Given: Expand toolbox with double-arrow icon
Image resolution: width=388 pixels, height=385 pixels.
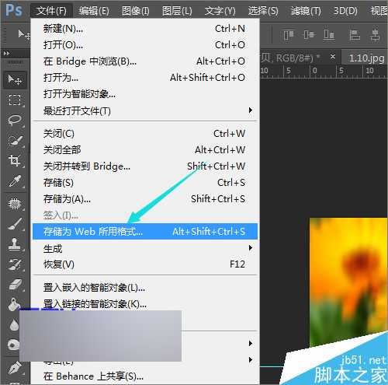Looking at the screenshot, I should (x=7, y=54).
